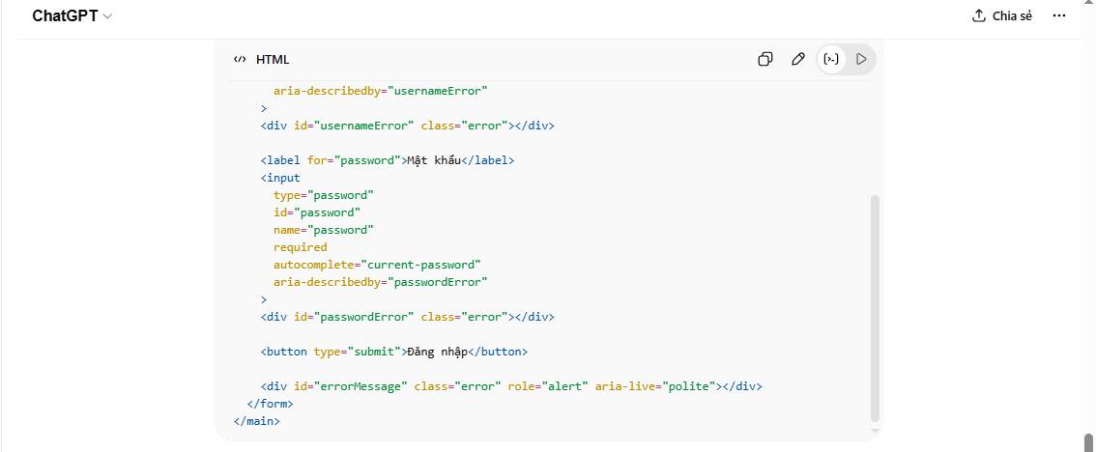Expand the ChatGPT model dropdown

click(x=72, y=16)
